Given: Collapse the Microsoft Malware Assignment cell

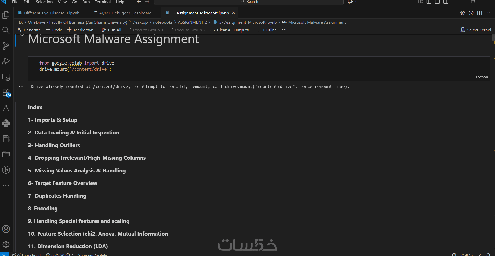Looking at the screenshot, I should tap(22, 35).
